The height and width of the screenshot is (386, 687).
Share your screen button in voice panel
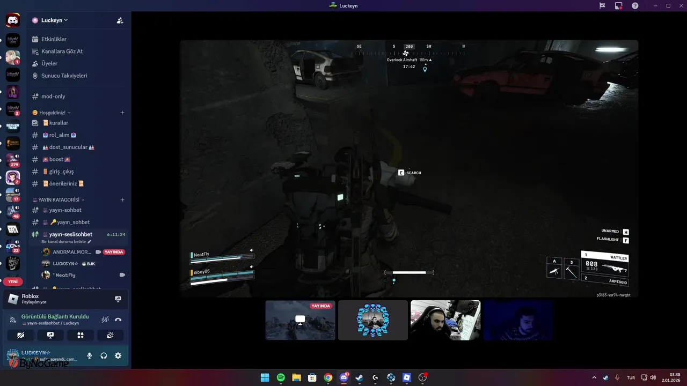click(50, 335)
